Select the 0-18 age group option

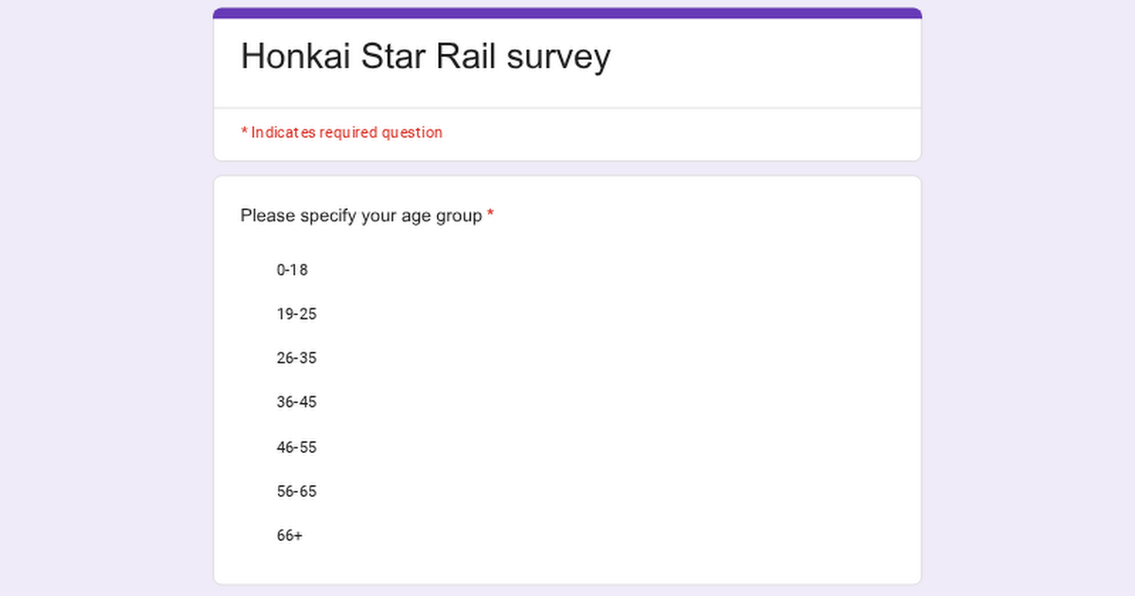point(291,270)
